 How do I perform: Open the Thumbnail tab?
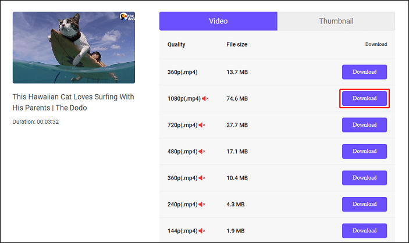pyautogui.click(x=336, y=22)
